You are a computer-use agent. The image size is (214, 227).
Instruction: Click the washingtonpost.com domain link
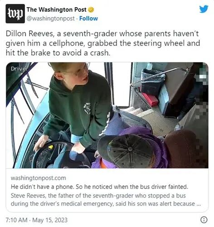coord(38,178)
